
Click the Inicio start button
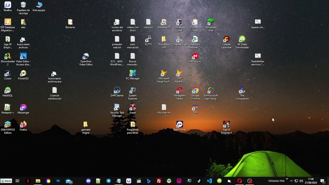[6, 181]
